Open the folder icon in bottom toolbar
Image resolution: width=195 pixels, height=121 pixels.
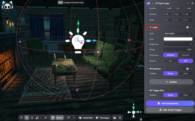tap(115, 118)
